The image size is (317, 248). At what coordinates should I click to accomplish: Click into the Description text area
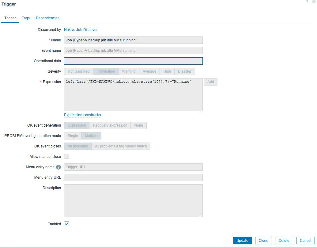(133, 201)
